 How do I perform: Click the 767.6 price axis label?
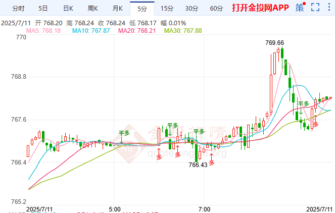(19, 120)
